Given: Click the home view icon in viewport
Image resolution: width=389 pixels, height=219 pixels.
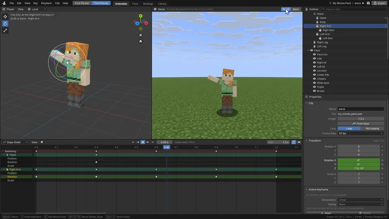Looking at the screenshot, I should pyautogui.click(x=141, y=41).
